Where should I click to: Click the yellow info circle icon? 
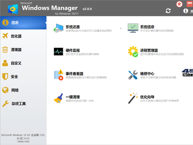coord(5,23)
